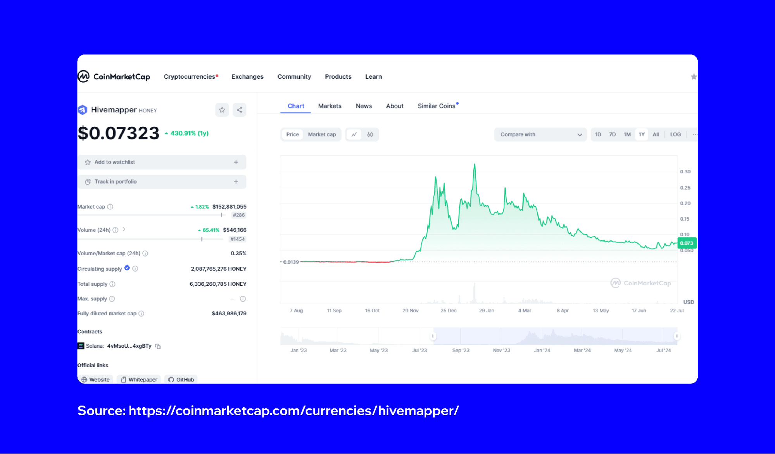Click right handle of chart range slider
Viewport: 775px width, 454px height.
pos(677,336)
